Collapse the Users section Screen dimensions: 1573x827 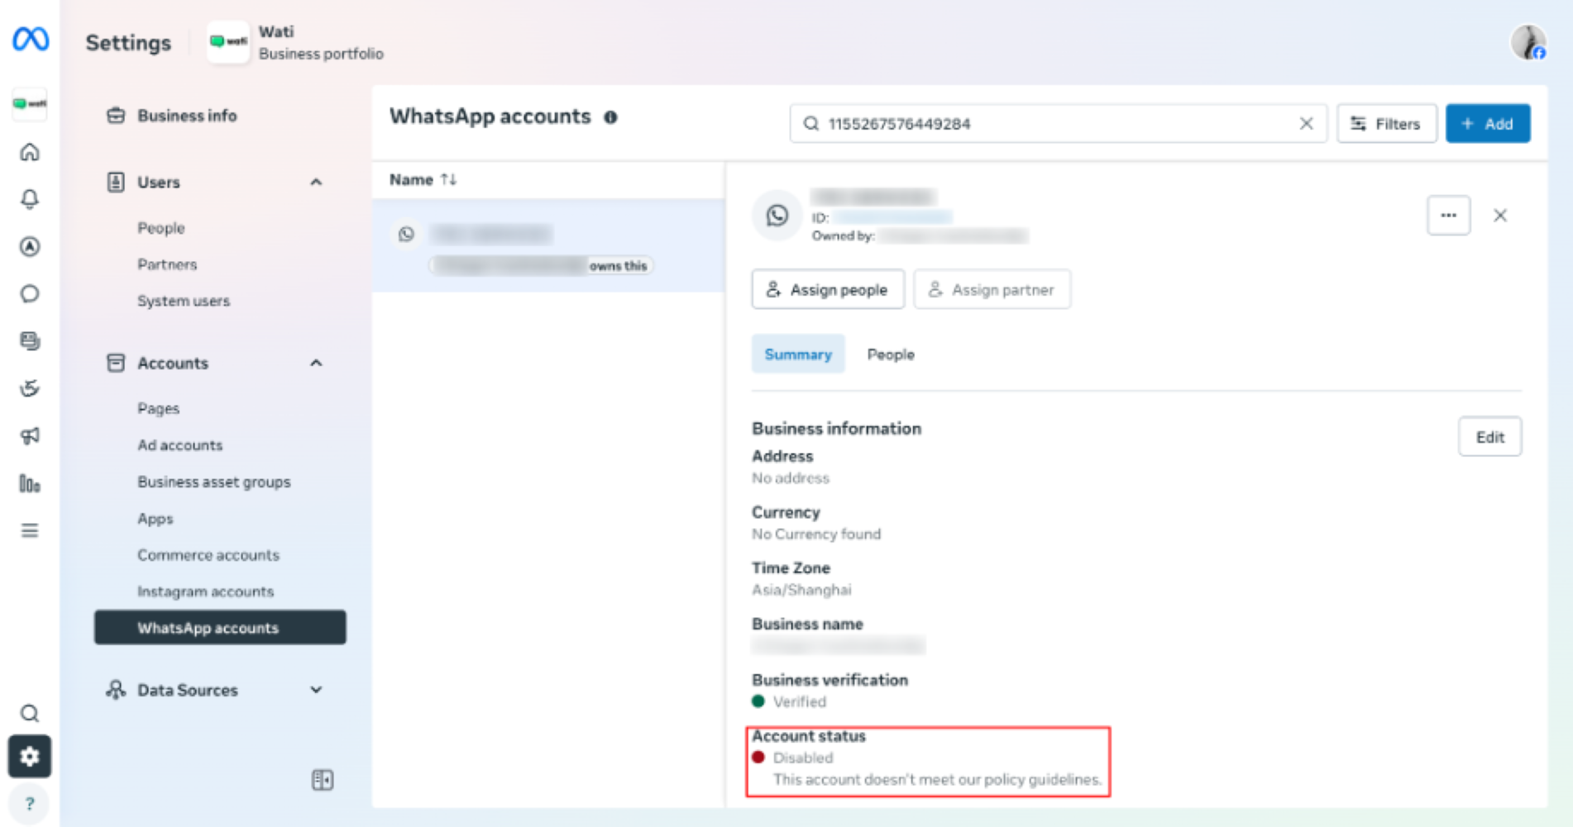pyautogui.click(x=316, y=182)
